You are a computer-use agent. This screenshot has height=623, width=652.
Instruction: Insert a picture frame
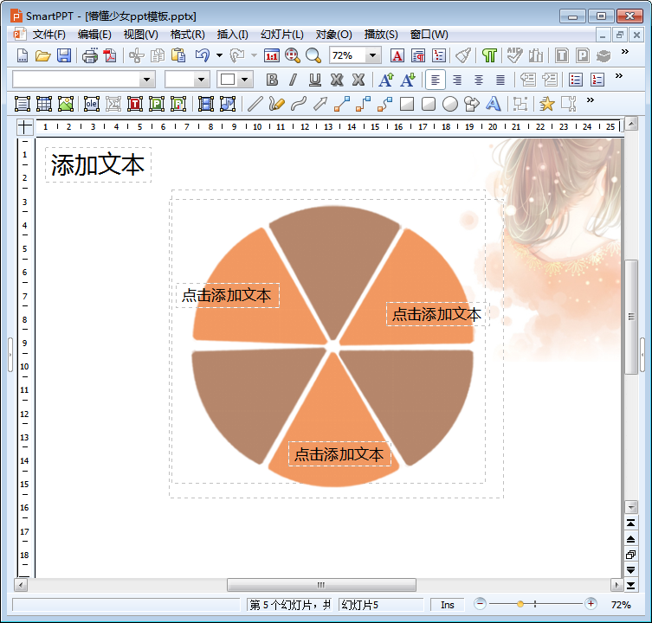pyautogui.click(x=66, y=104)
